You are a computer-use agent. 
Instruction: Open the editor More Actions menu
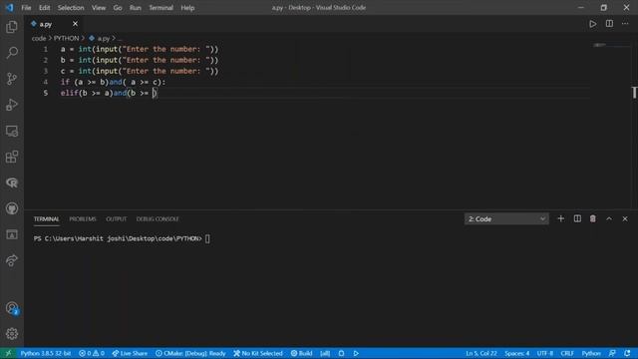click(x=625, y=24)
